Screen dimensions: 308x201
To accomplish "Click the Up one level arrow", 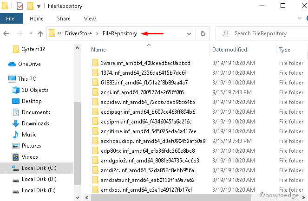I will pyautogui.click(x=40, y=33).
